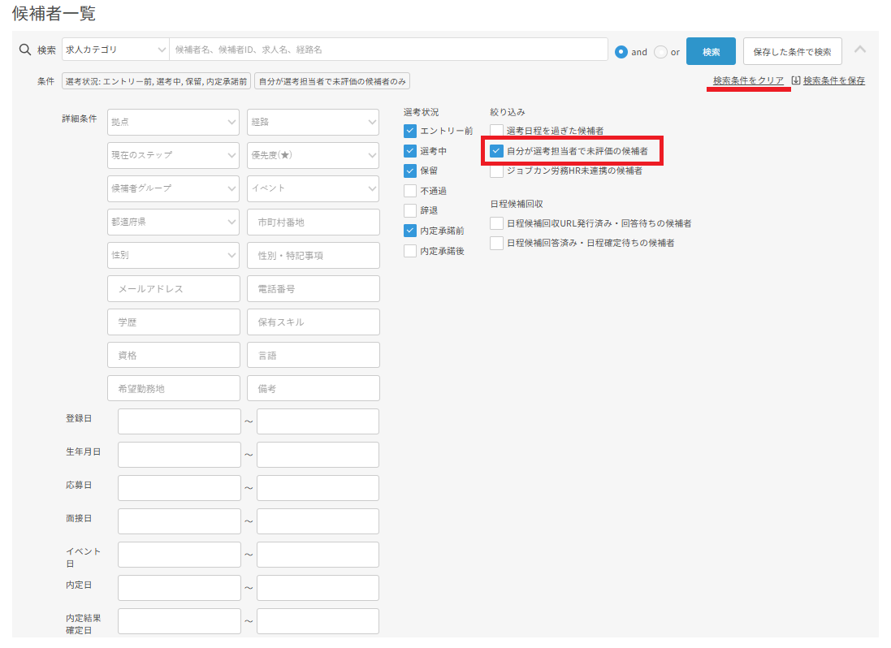The width and height of the screenshot is (891, 648).
Task: Click the magnifying glass search icon
Action: pyautogui.click(x=24, y=50)
